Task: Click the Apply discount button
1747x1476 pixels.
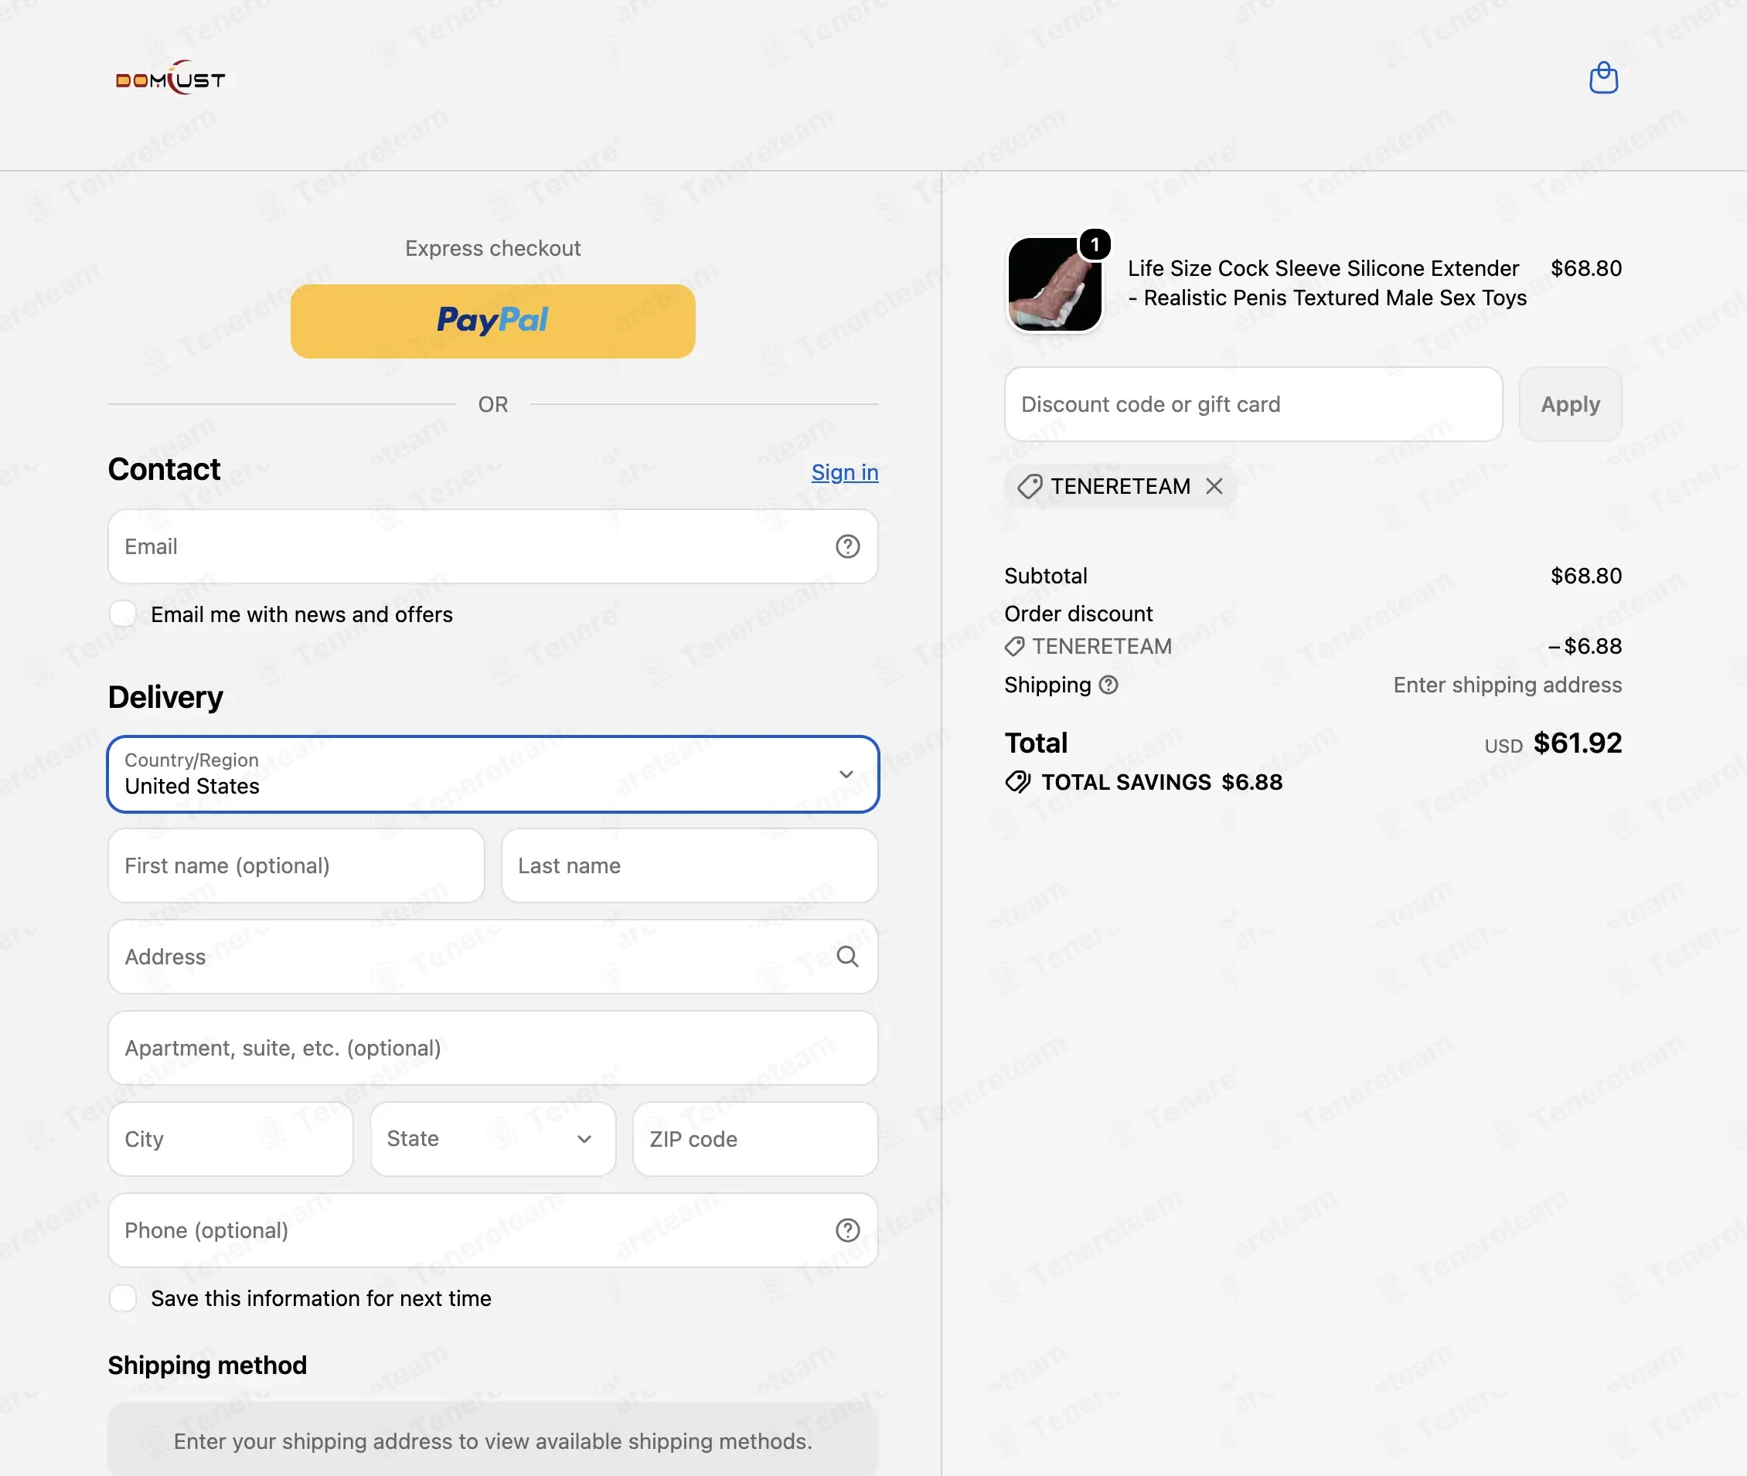Action: click(x=1569, y=403)
